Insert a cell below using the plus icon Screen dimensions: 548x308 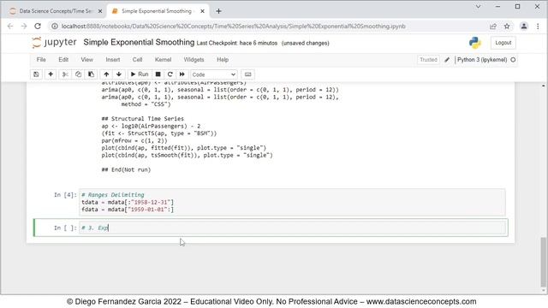(x=51, y=74)
